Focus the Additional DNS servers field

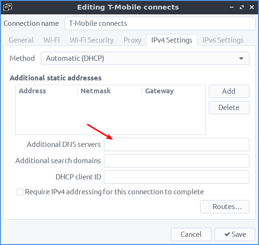tap(176, 145)
